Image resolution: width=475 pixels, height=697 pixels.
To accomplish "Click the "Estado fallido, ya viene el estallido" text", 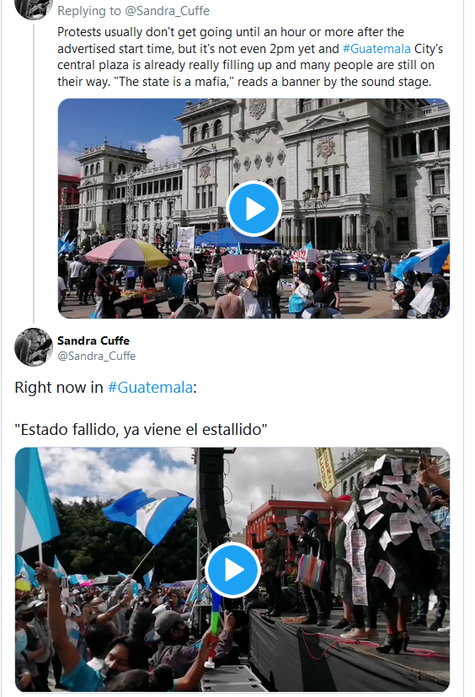I will coord(141,429).
